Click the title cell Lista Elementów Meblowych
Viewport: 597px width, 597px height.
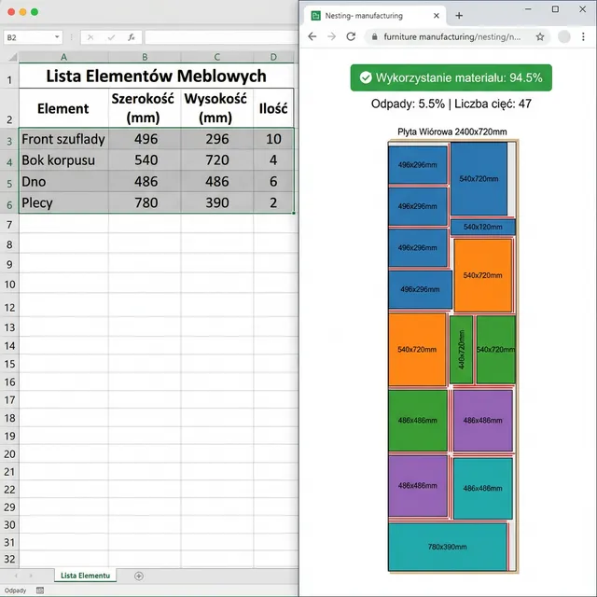pos(156,76)
